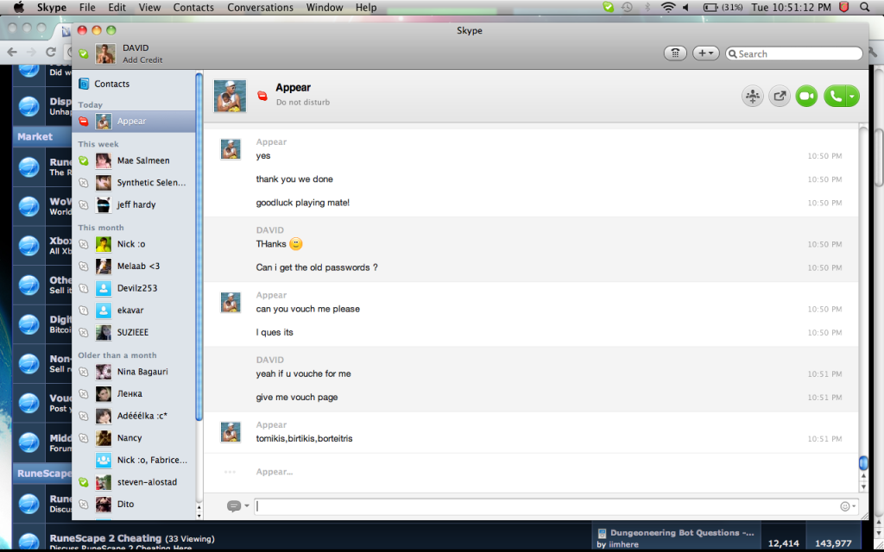
Task: Open conversation with Mae Salmeen
Action: [134, 160]
